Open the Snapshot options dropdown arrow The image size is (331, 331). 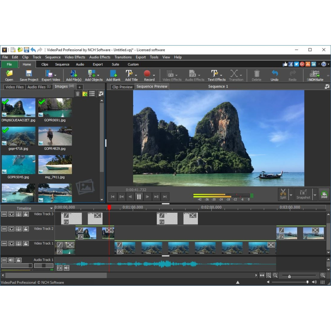315,194
